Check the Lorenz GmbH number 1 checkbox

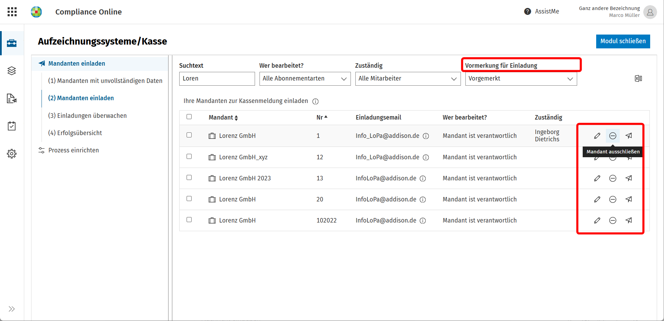[189, 135]
